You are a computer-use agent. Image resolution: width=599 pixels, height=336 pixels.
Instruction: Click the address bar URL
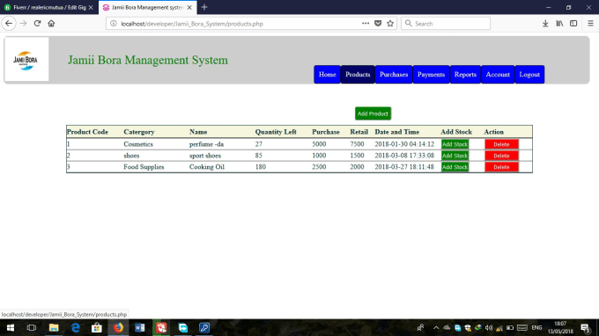tap(192, 24)
